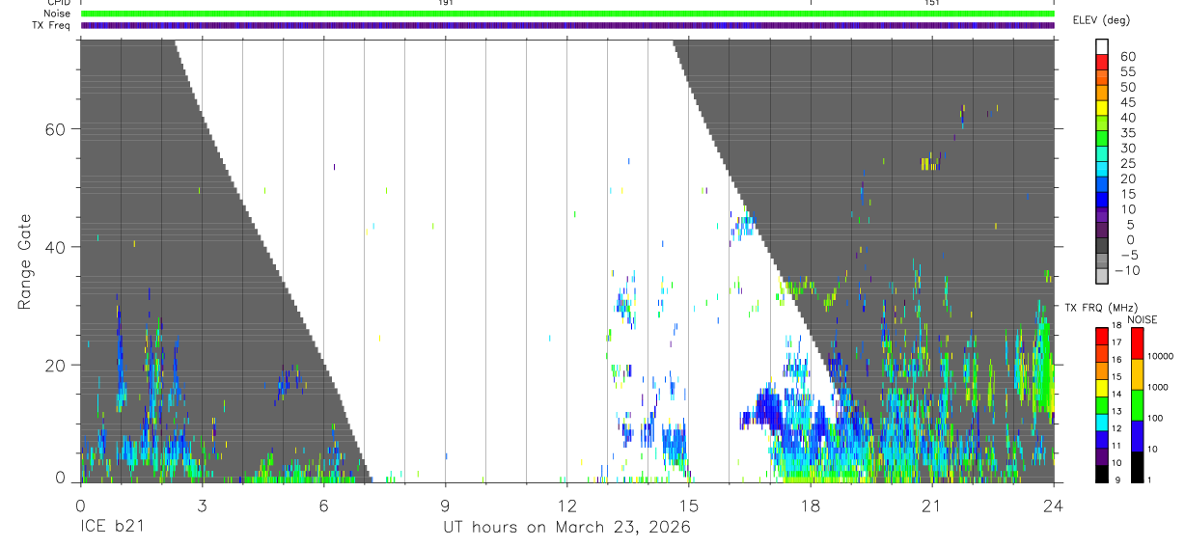This screenshot has width=1185, height=547.
Task: Pick the blue NOISE swatch between 10 and 100
Action: point(1138,434)
